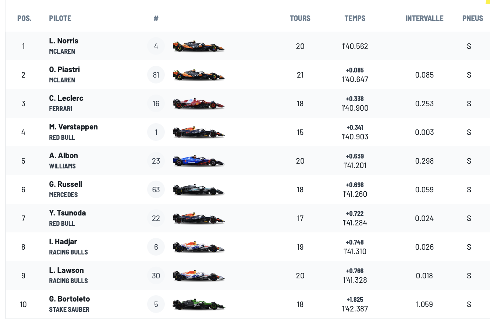The image size is (490, 328).
Task: Click Verstappen's Red Bull car image
Action: click(199, 132)
